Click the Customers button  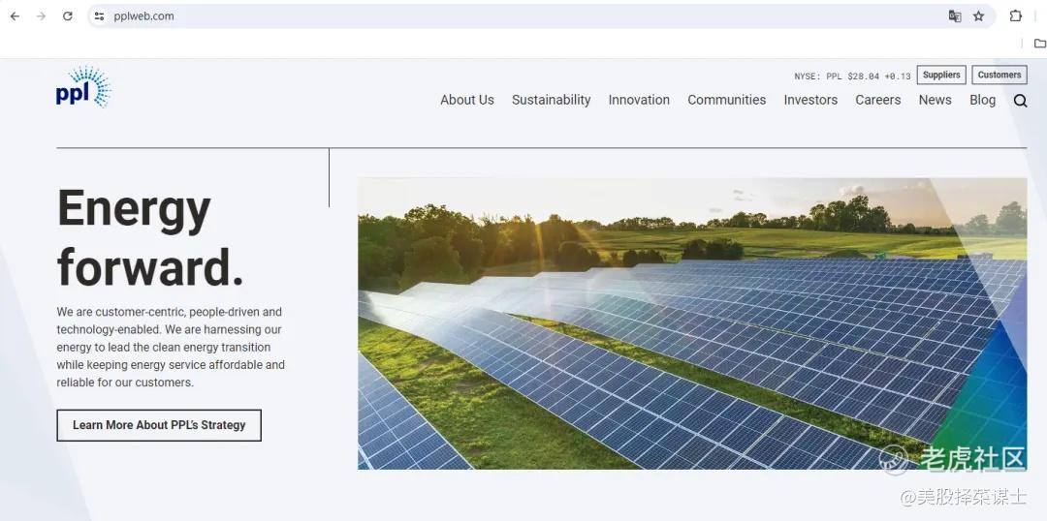[999, 75]
